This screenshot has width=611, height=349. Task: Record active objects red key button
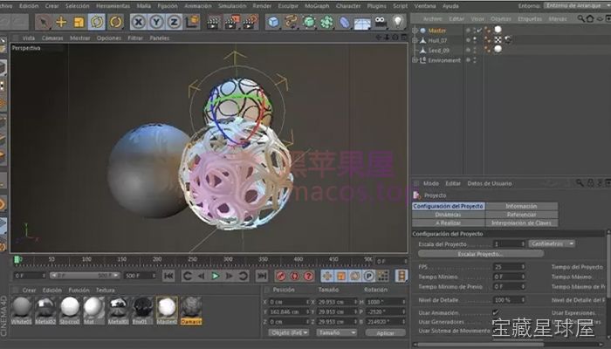(280, 276)
